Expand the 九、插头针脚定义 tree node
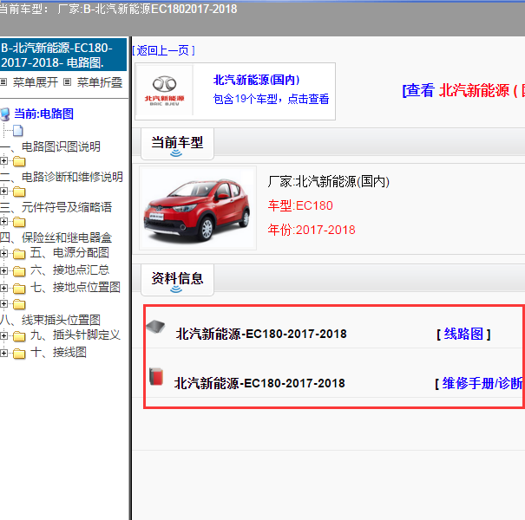This screenshot has width=525, height=520. pyautogui.click(x=3, y=335)
